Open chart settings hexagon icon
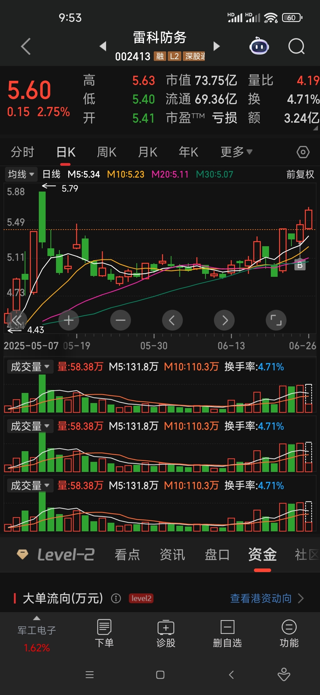The height and width of the screenshot is (695, 320). [303, 152]
